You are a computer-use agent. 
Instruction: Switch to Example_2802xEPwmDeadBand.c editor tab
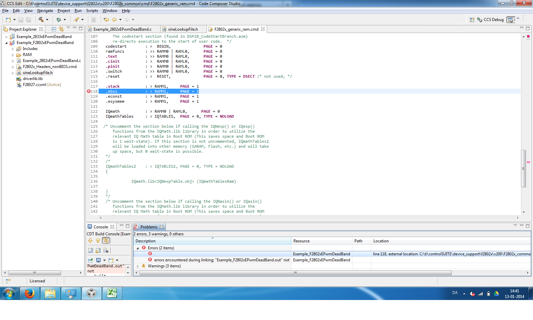(122, 29)
